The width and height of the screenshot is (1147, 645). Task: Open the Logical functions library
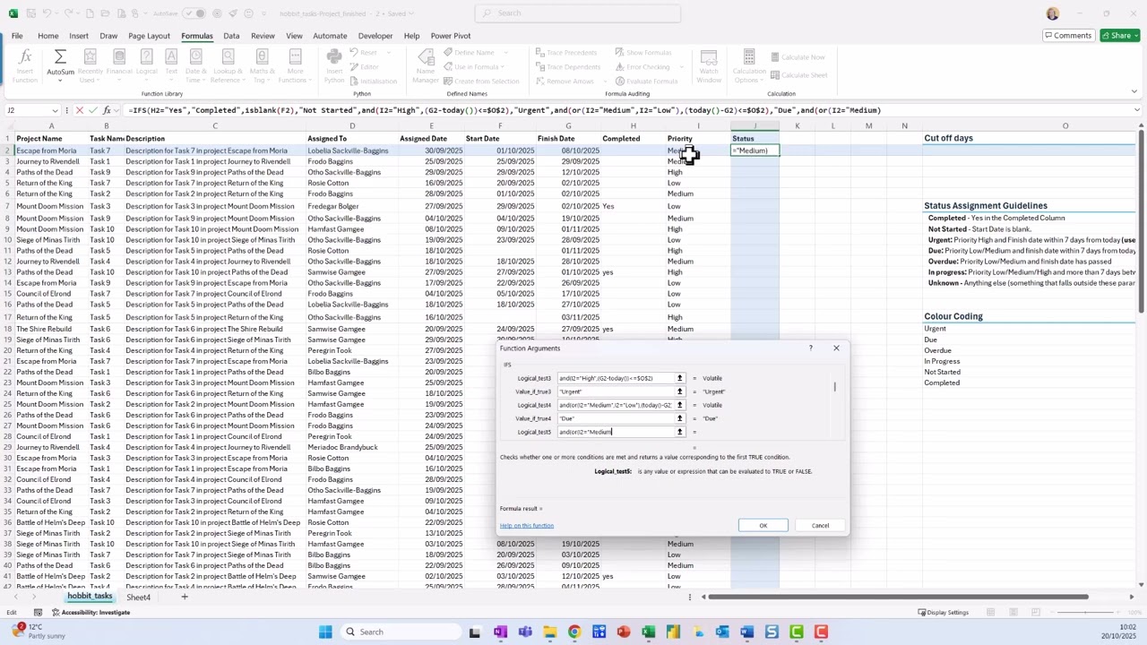point(146,65)
